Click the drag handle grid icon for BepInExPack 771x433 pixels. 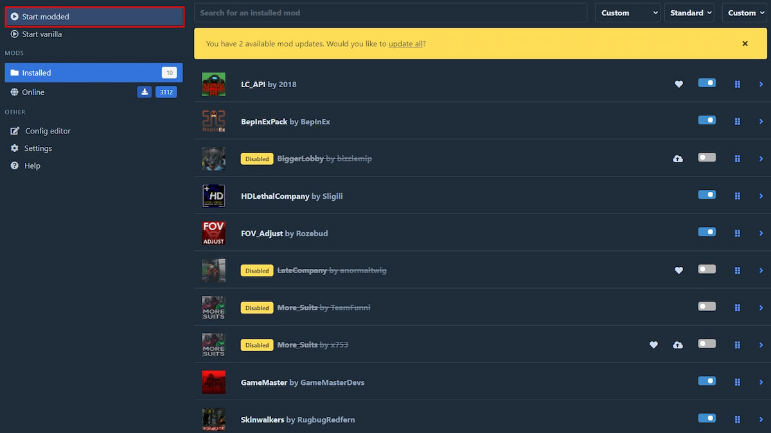coord(737,121)
